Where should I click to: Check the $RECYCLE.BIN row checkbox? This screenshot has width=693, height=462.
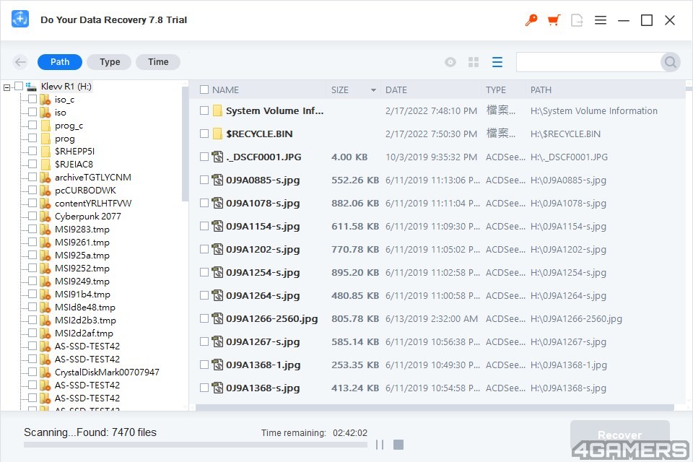204,134
